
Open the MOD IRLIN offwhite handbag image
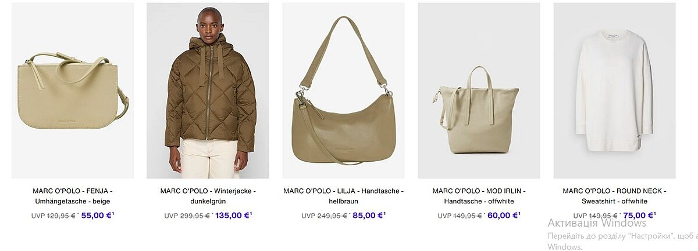coord(479,90)
